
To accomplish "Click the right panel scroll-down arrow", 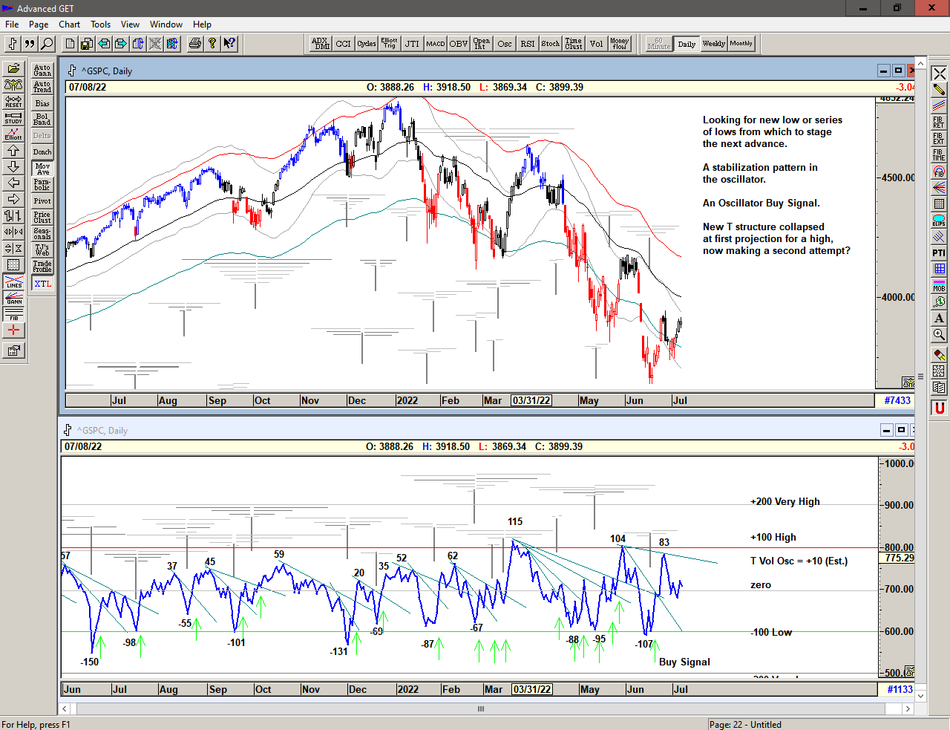I will pyautogui.click(x=920, y=696).
